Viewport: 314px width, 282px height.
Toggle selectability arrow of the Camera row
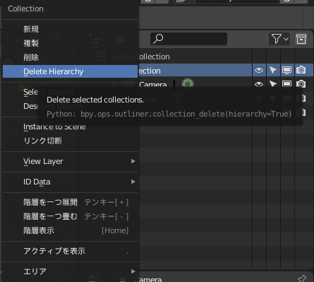tap(273, 84)
